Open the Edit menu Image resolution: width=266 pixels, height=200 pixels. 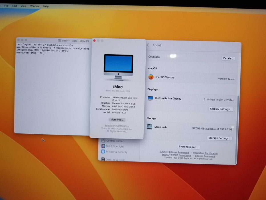point(15,6)
